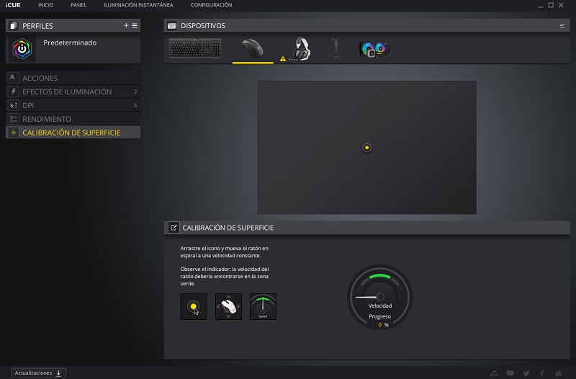This screenshot has height=379, width=576.
Task: Click the yellow calibration dot on surface
Action: (367, 148)
